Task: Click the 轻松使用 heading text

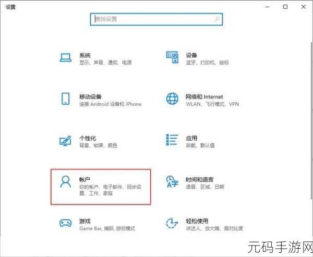Action: (197, 221)
